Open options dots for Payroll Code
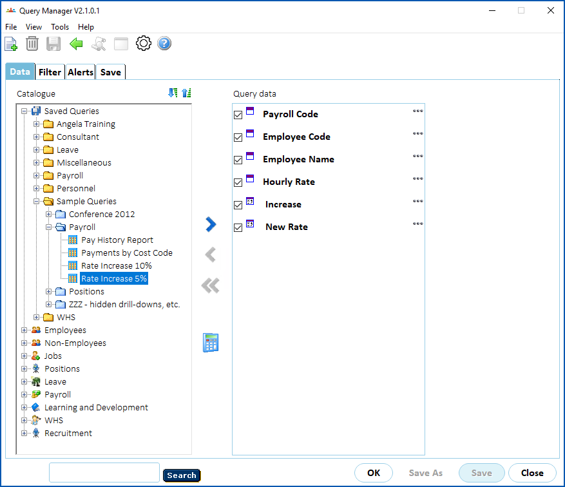This screenshot has height=487, width=565. tap(418, 111)
